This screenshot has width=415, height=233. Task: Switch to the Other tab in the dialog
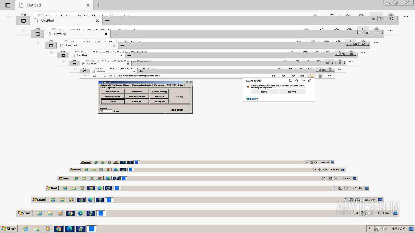click(181, 85)
